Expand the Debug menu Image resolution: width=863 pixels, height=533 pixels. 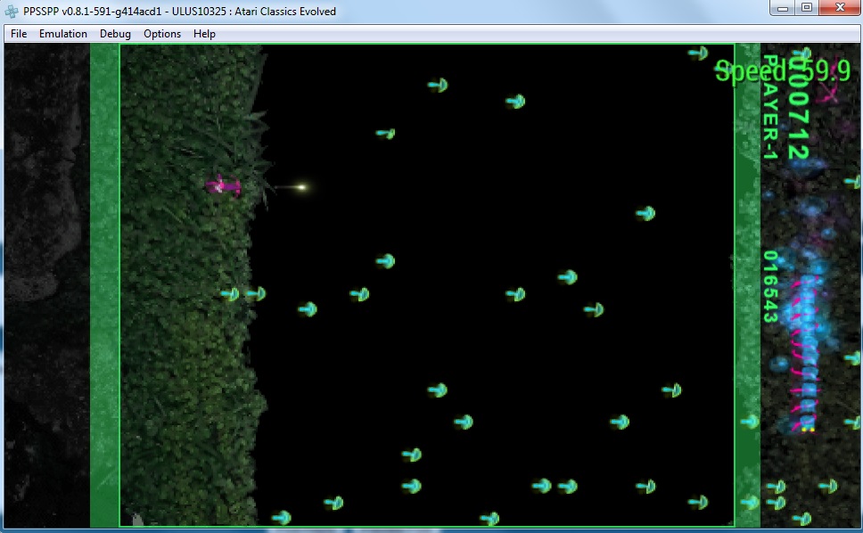click(x=115, y=34)
